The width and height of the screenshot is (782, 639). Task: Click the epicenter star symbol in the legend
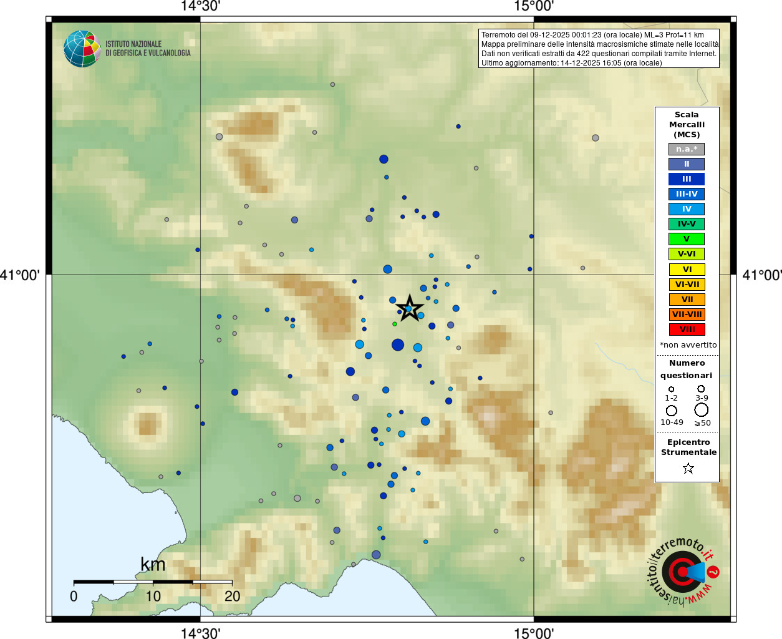tap(688, 468)
